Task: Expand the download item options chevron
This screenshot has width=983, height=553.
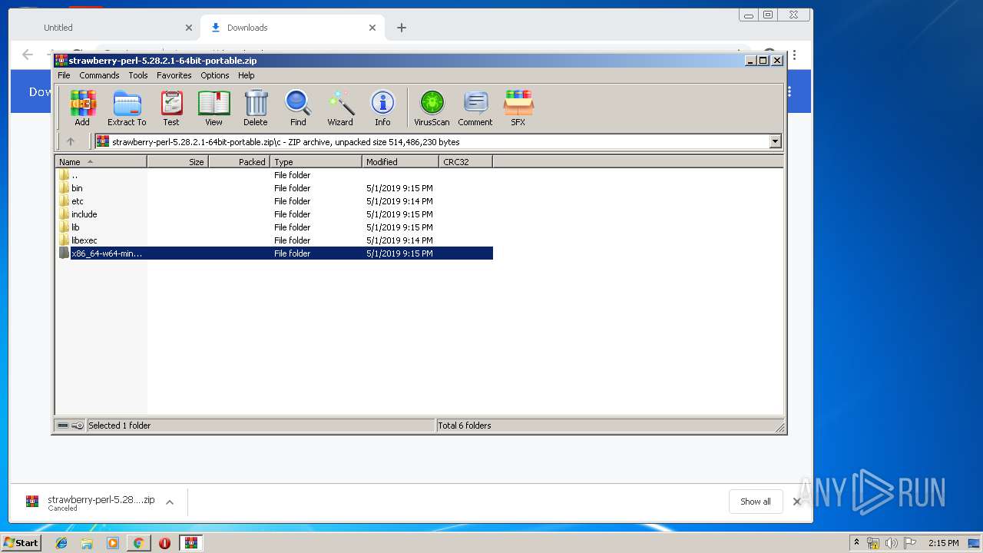Action: point(170,502)
